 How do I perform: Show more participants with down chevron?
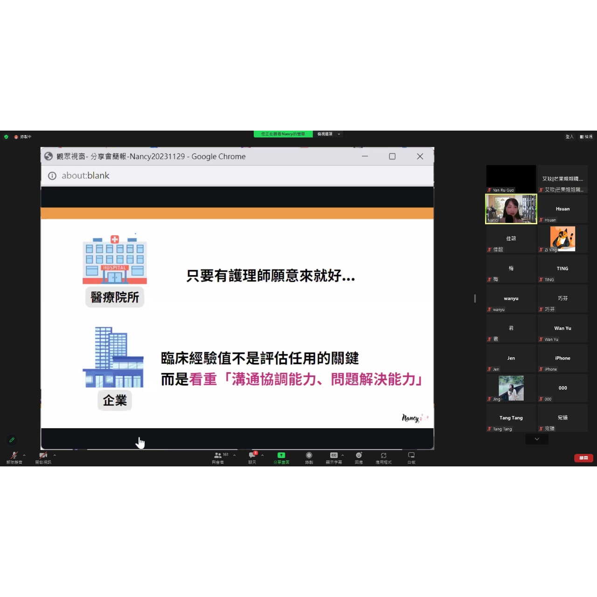click(x=537, y=439)
